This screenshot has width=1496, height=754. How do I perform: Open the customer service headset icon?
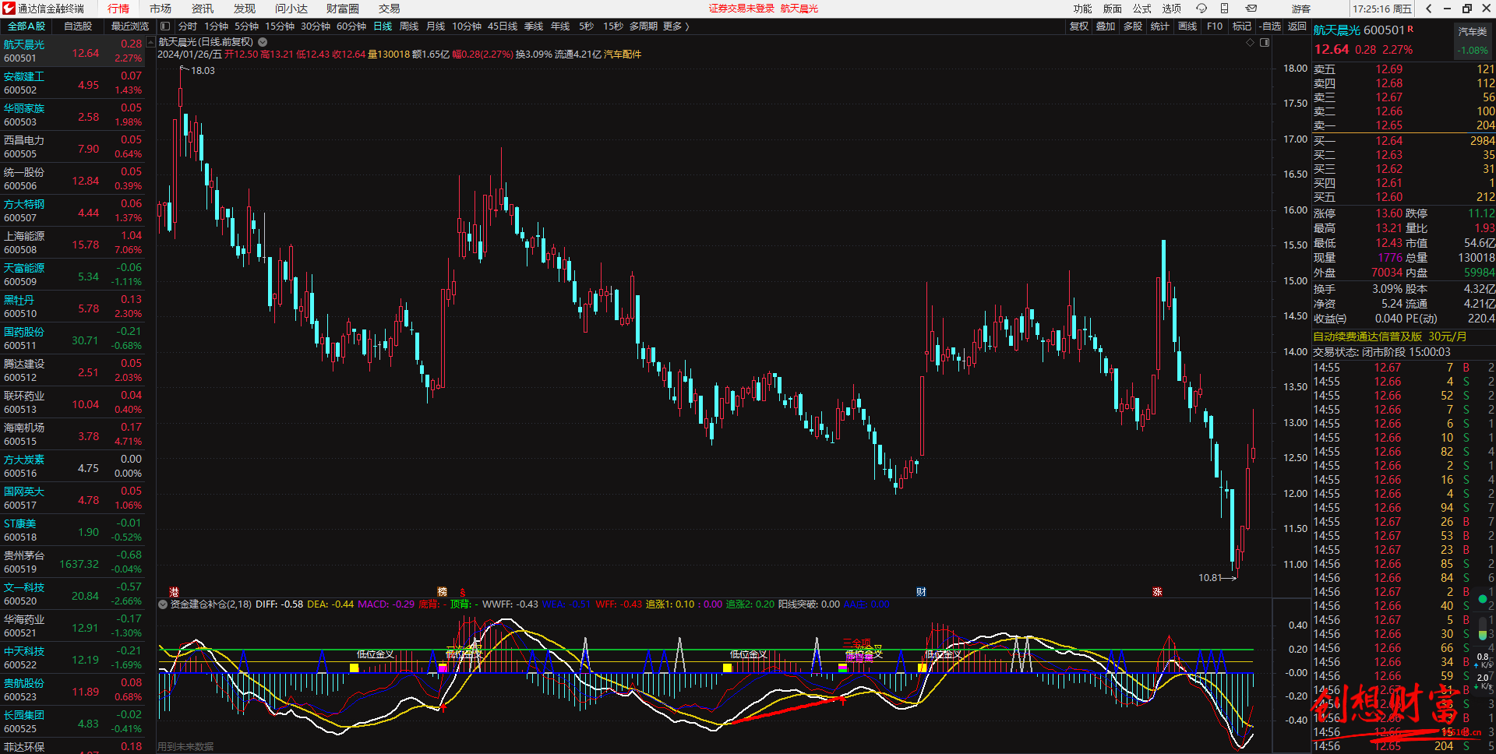coord(1201,9)
